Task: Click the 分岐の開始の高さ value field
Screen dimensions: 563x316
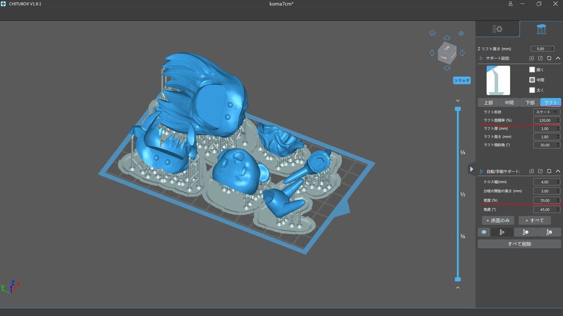Action: click(x=547, y=191)
